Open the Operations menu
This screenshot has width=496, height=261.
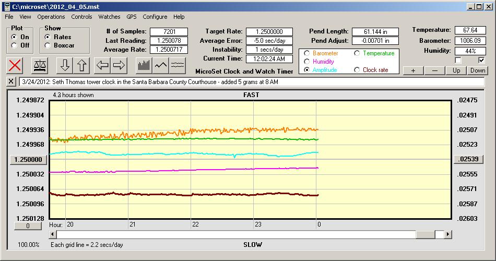click(51, 17)
